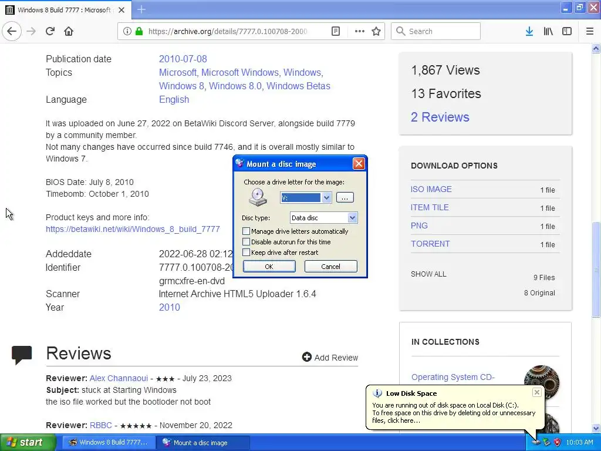The width and height of the screenshot is (601, 451).
Task: Show site information icon in address bar
Action: click(x=127, y=31)
